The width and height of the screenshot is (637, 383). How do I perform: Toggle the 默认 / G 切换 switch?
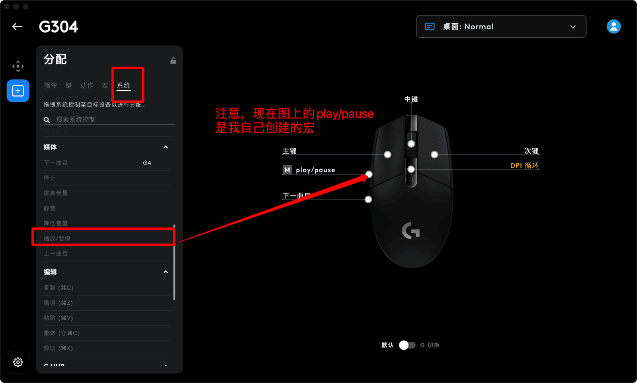pyautogui.click(x=407, y=345)
